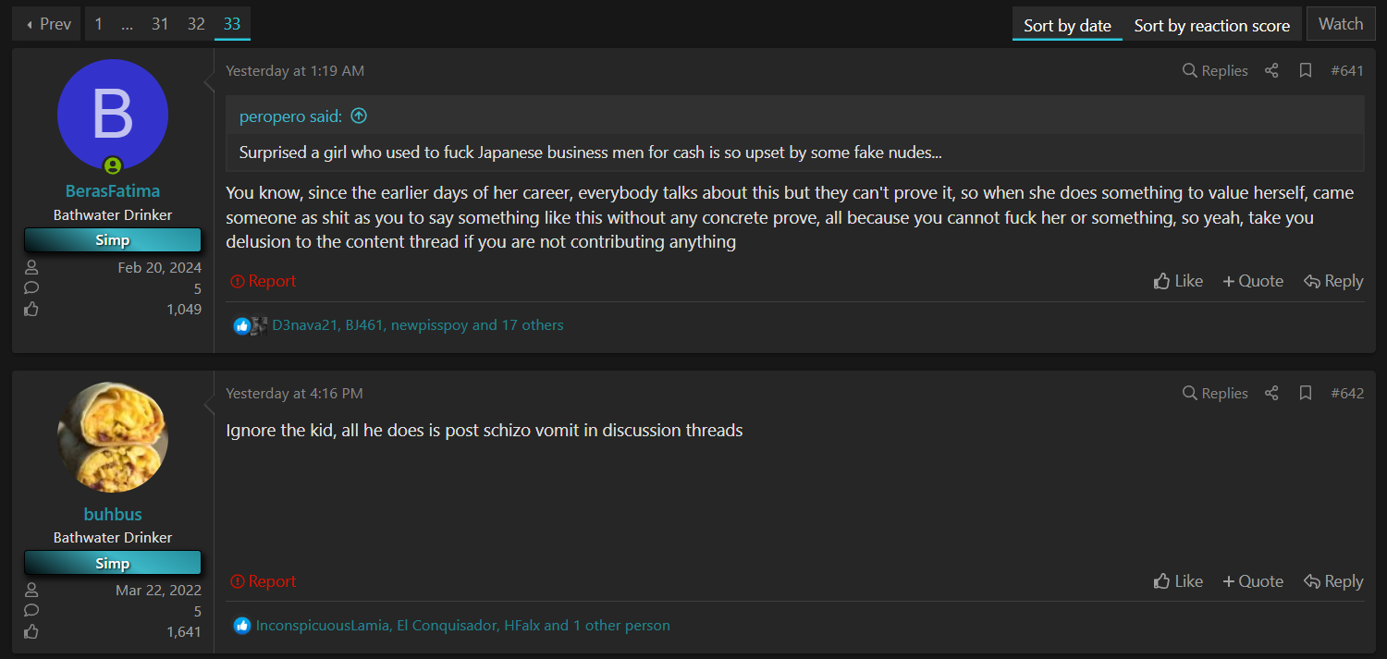Bookmark post #641 with bookmark icon
1387x659 pixels.
click(1306, 70)
